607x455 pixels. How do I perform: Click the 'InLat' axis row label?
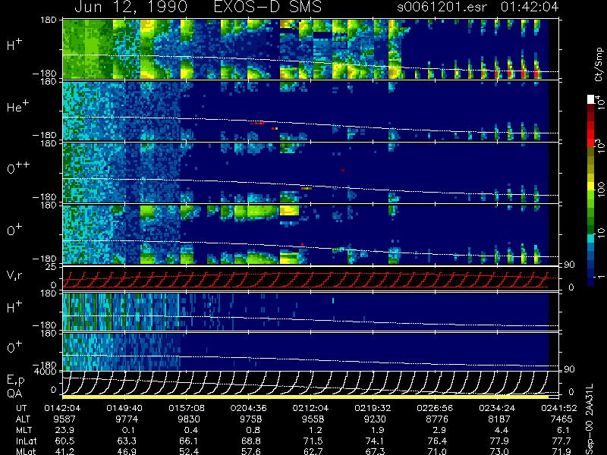[x=26, y=441]
